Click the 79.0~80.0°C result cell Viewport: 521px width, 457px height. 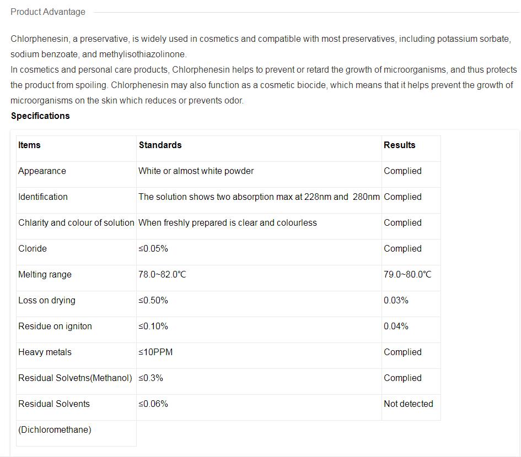coord(407,274)
